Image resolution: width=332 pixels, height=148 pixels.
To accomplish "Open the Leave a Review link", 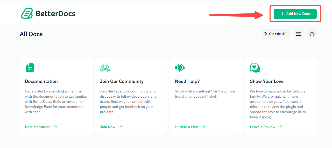I will pyautogui.click(x=263, y=127).
